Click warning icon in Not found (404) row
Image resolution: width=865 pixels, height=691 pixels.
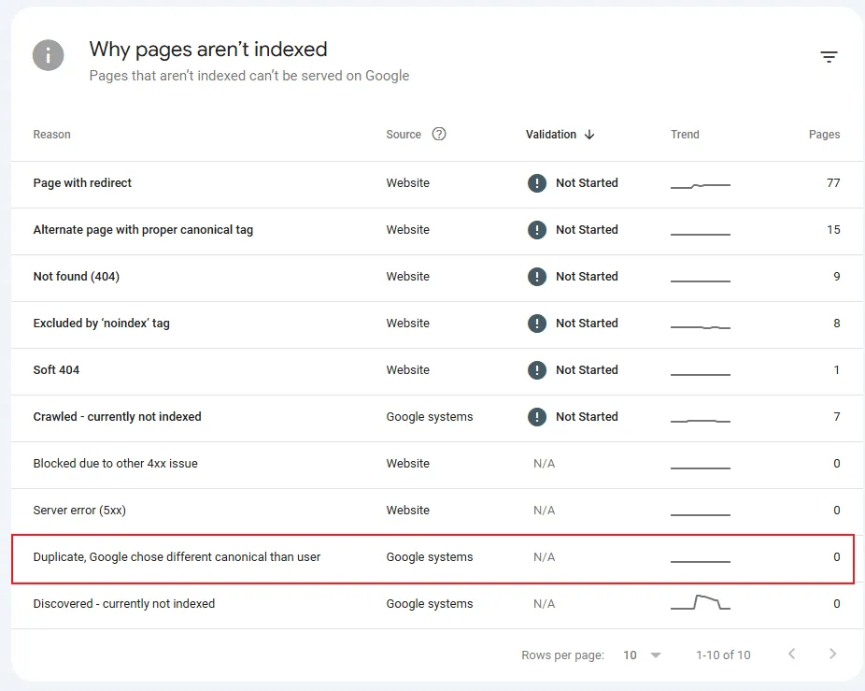(x=536, y=277)
